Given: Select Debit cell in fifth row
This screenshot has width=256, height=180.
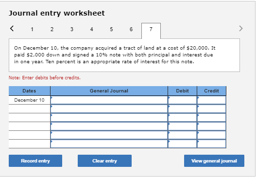Looking at the screenshot, I should point(182,135).
